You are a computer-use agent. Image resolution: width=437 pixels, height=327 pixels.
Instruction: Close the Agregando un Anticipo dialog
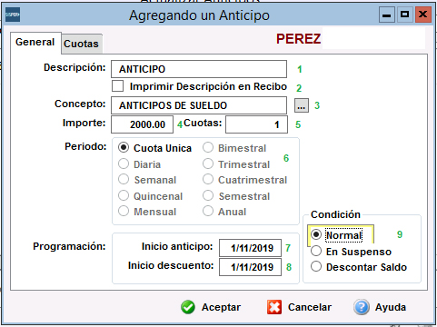[423, 15]
